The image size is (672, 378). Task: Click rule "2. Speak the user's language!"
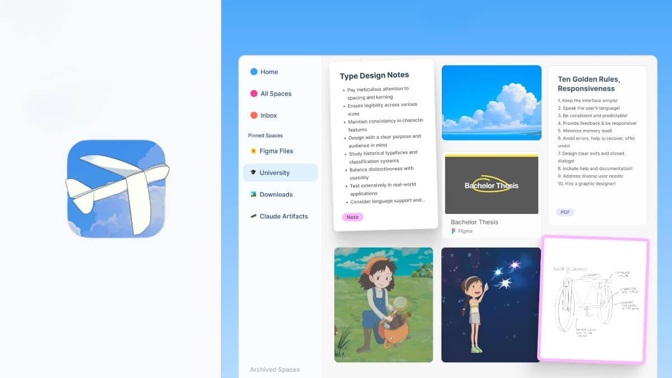pos(589,108)
